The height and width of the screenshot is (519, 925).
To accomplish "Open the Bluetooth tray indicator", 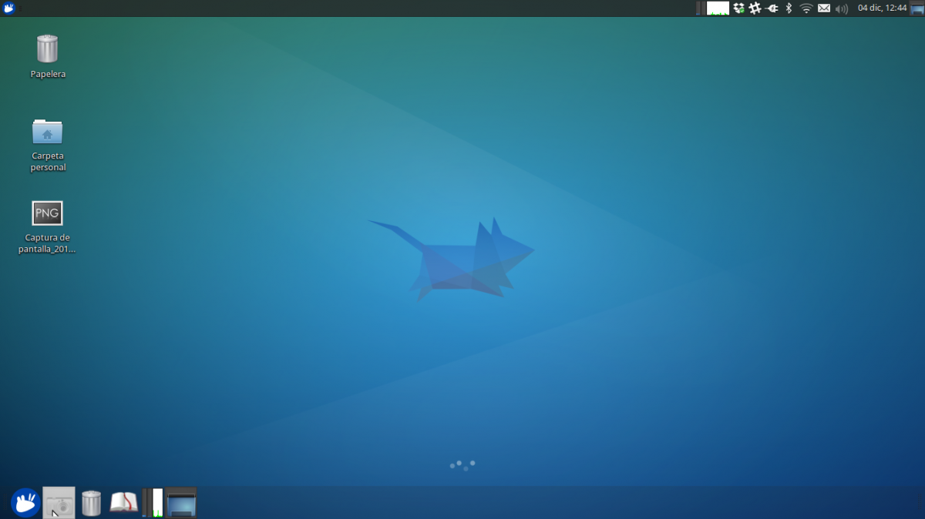I will pos(789,8).
